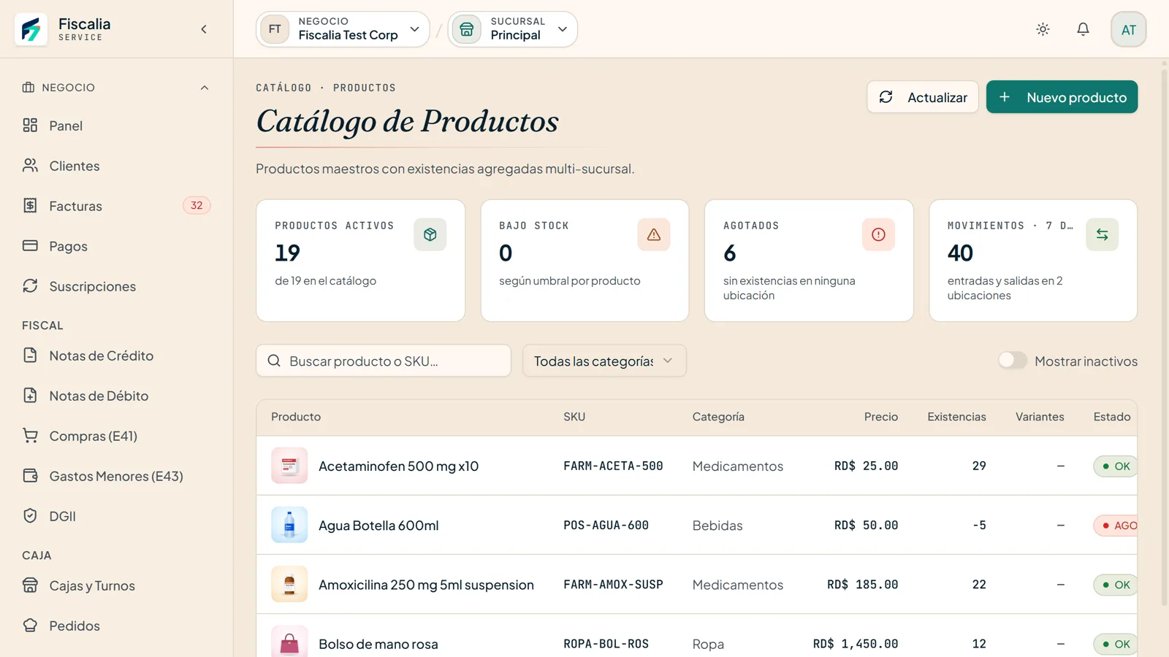Click Ropa category cell

click(x=708, y=644)
